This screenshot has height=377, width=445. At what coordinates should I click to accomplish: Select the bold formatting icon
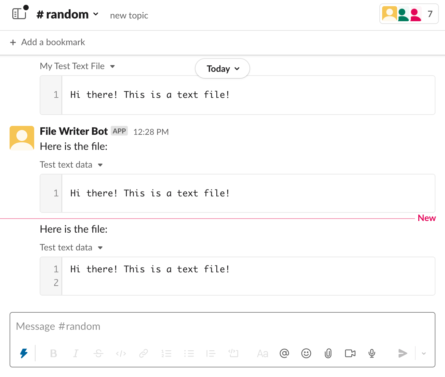coord(53,353)
